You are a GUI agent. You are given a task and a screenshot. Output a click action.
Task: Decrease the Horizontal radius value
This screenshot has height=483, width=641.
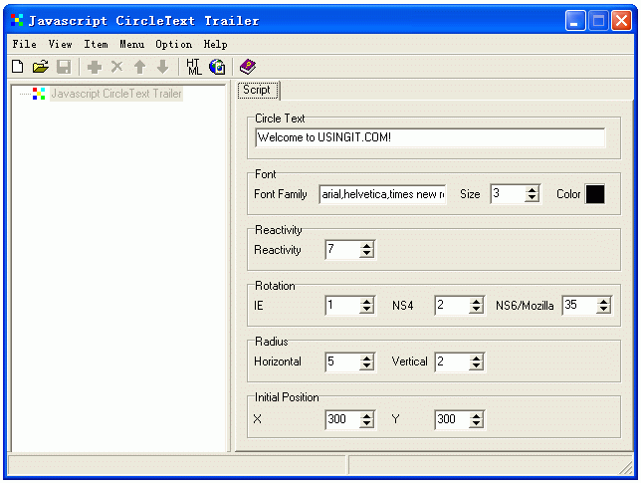coord(366,366)
